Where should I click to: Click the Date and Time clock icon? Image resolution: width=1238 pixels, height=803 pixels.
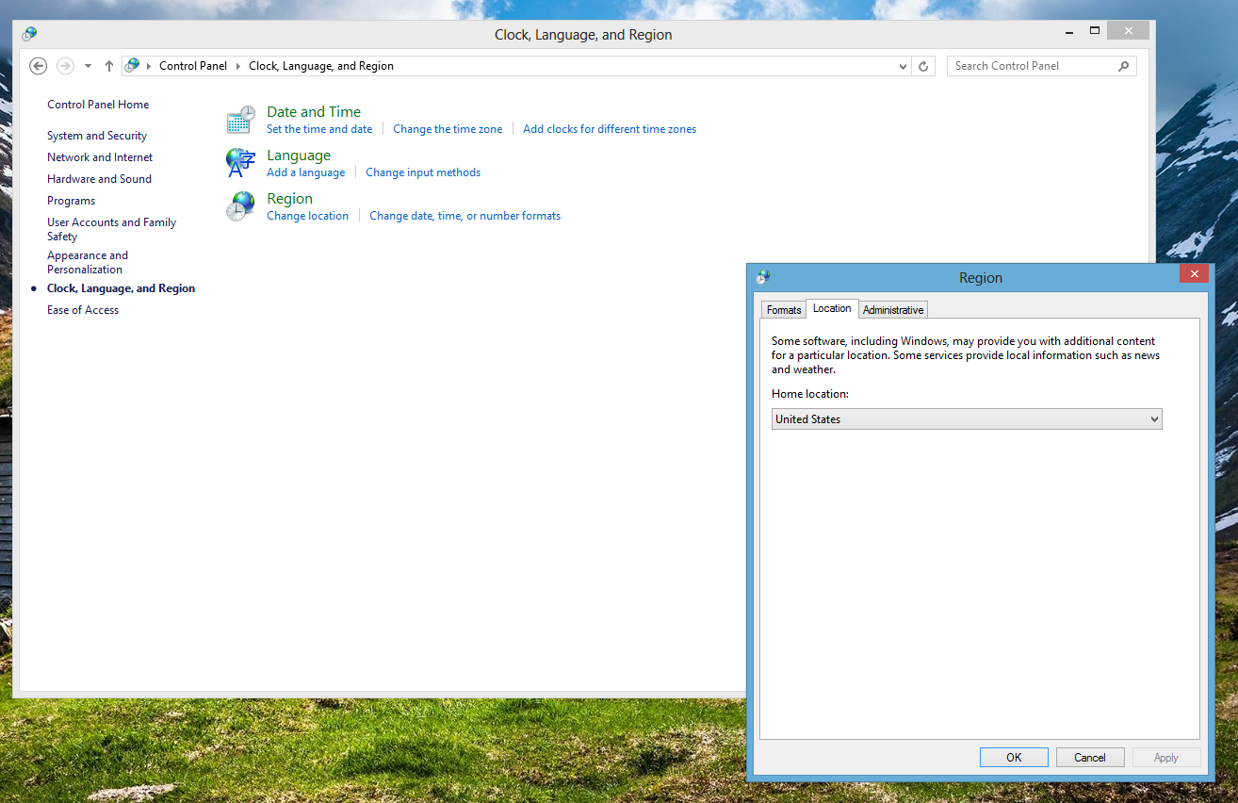click(241, 120)
